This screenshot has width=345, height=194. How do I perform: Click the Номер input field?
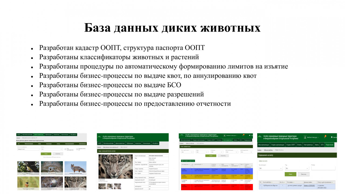pos(323,168)
